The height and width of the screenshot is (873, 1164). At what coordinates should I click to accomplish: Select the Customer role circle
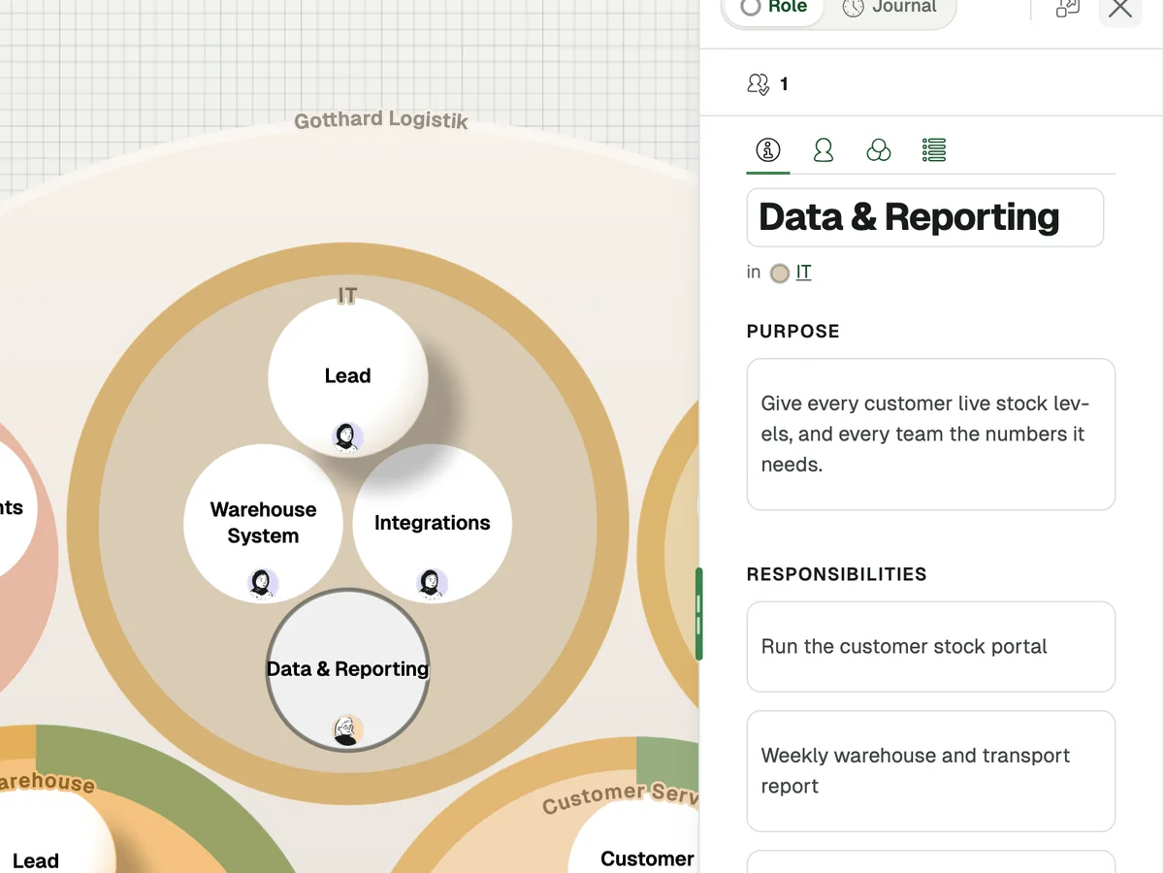pyautogui.click(x=633, y=834)
